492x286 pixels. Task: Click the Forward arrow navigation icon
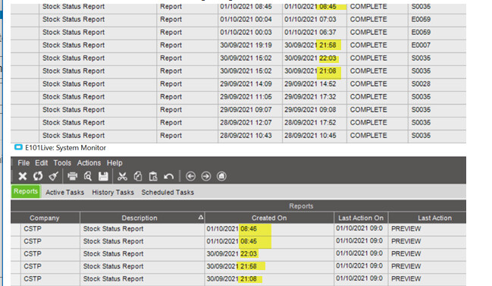coord(206,177)
